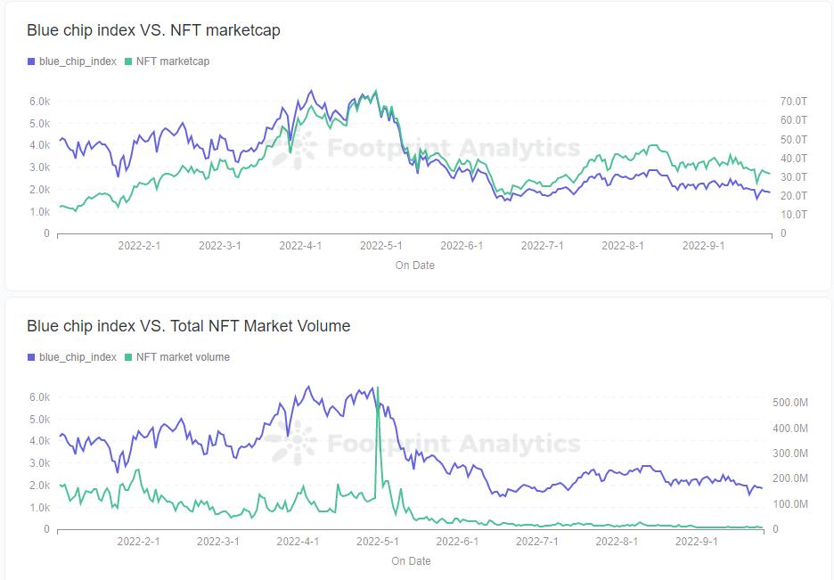Click the 2022-5-1 date tick on marketcap chart
The width and height of the screenshot is (834, 580).
tap(380, 246)
